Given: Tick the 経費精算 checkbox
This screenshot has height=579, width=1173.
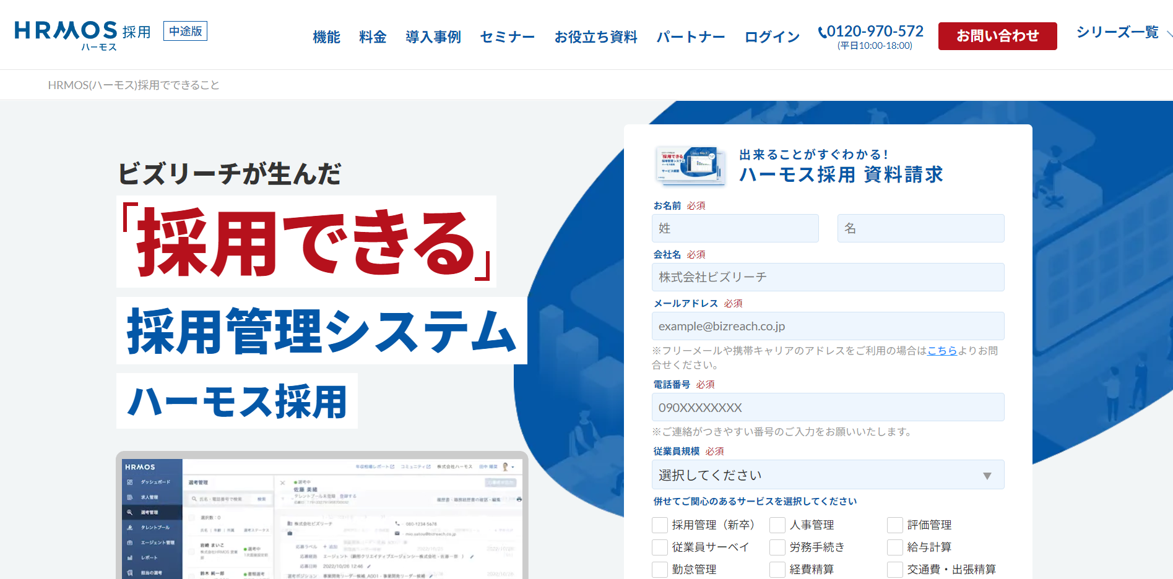Looking at the screenshot, I should (x=777, y=569).
